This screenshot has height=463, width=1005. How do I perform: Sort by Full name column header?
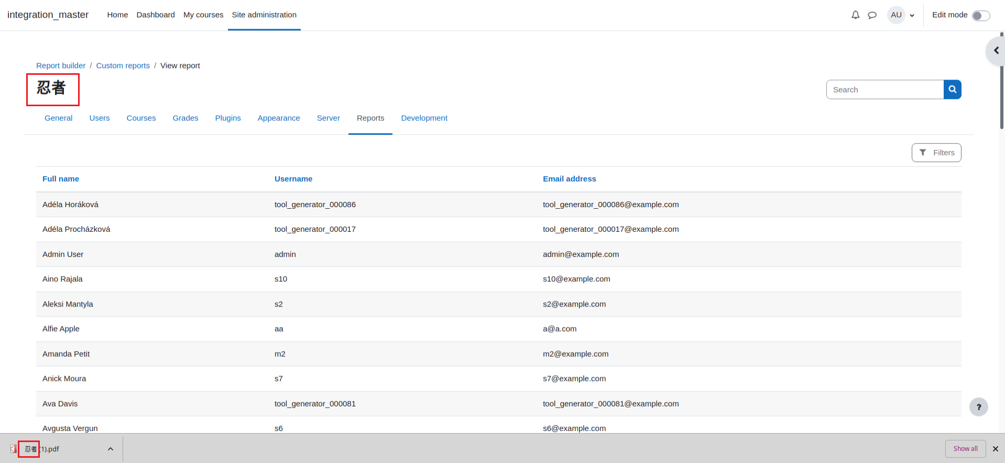click(x=61, y=179)
